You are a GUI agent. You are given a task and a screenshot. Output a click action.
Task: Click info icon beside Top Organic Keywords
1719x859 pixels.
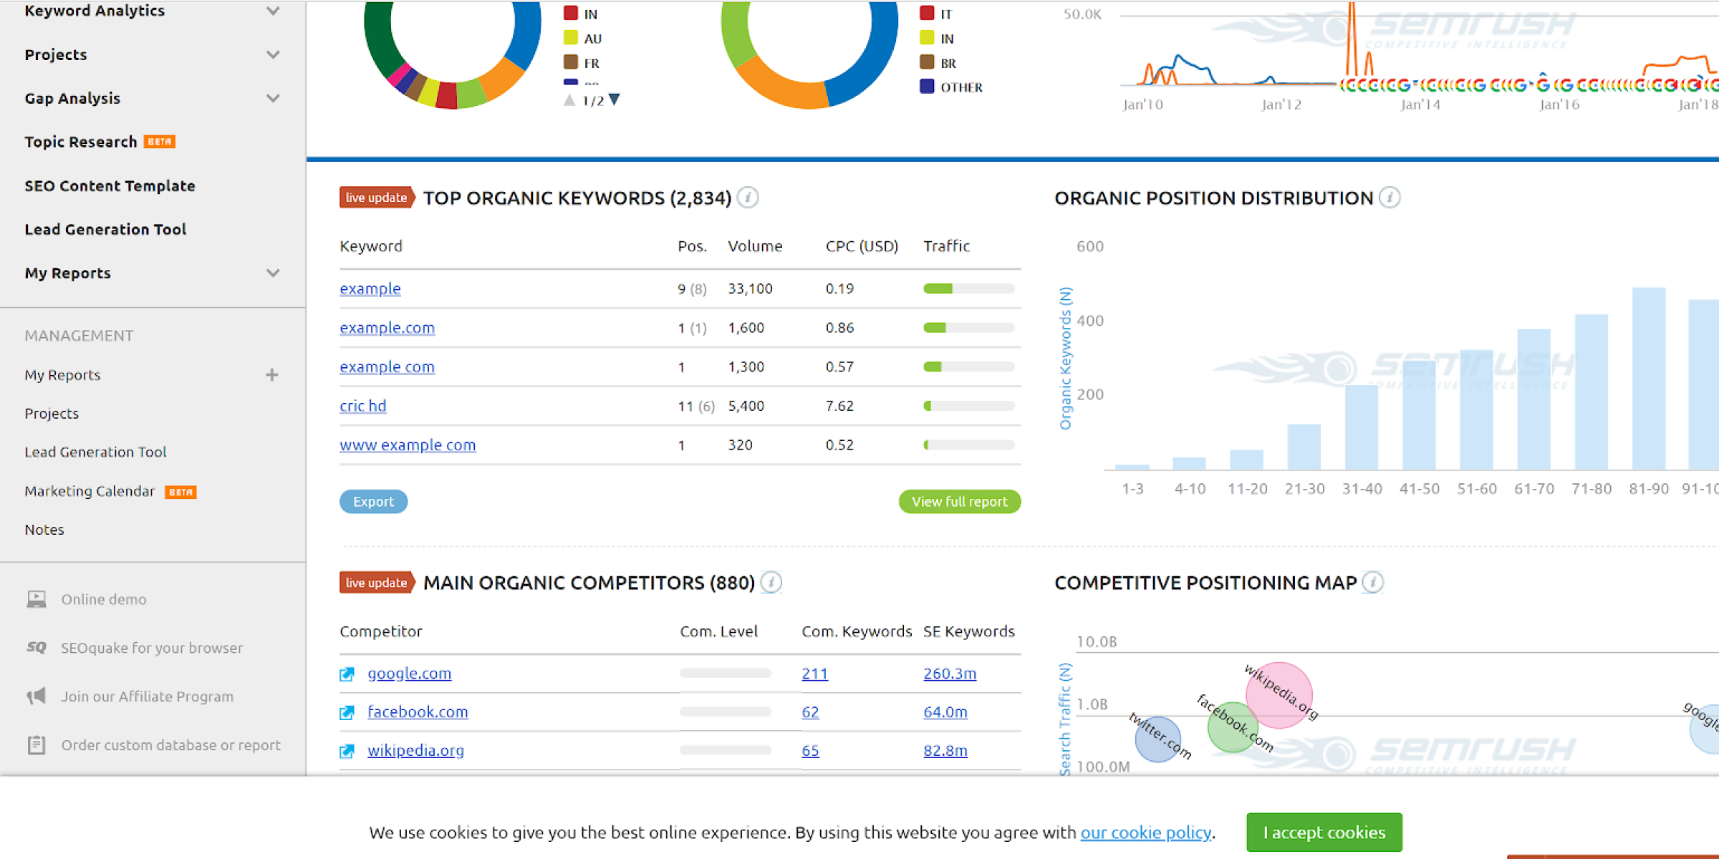748,198
